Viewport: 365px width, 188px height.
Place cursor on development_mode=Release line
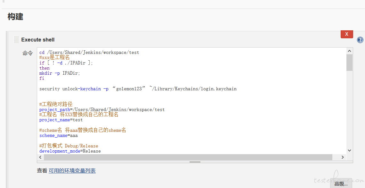(x=70, y=151)
